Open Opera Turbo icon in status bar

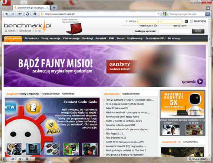(x=27, y=159)
